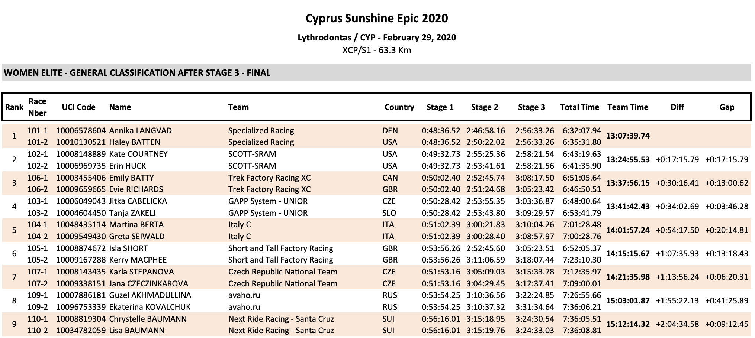Screen dimensions: 755x338
Task: Select Diff value +2:04:34.58
Action: [677, 324]
